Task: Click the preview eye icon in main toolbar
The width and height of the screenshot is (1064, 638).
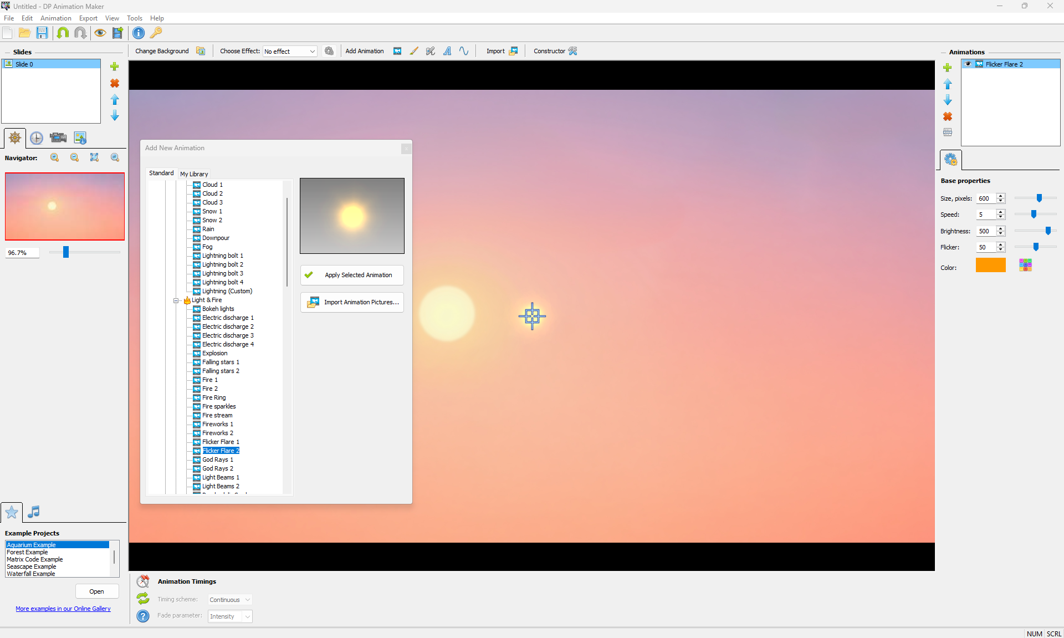Action: pos(100,33)
